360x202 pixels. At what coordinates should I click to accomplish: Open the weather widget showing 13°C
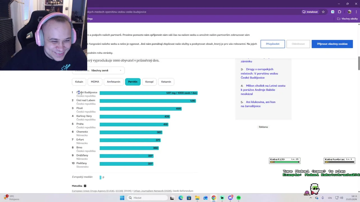pyautogui.click(x=11, y=198)
